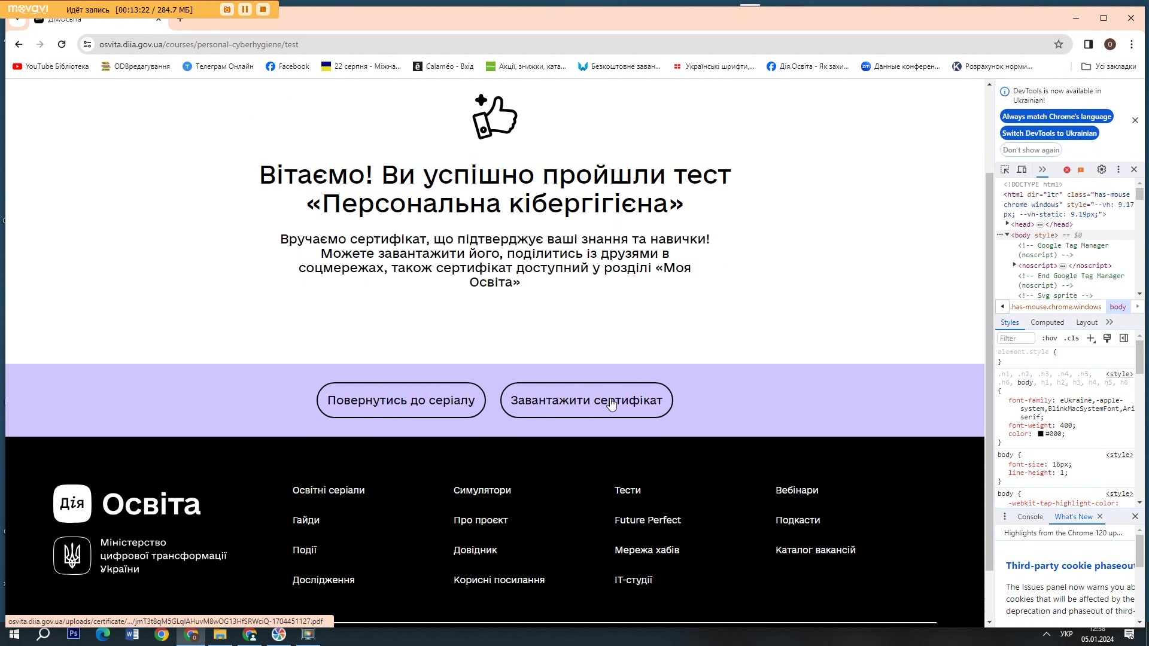Screen dimensions: 1149x646
Task: Click Always match Chrome's language button
Action: click(1057, 117)
